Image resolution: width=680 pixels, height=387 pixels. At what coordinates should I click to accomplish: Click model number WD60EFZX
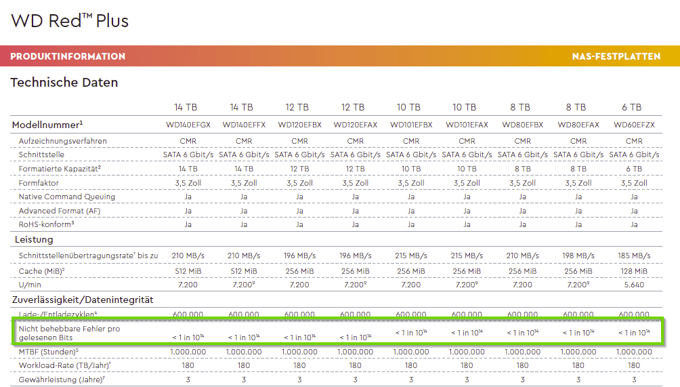(x=634, y=125)
